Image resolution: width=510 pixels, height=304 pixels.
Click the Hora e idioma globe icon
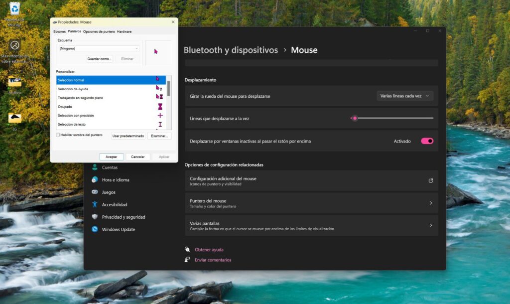(x=95, y=180)
